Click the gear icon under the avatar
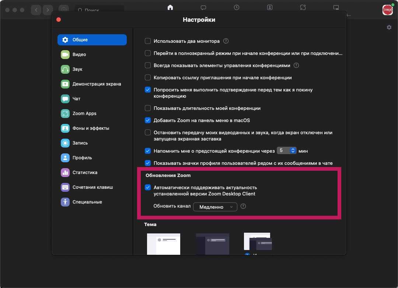This screenshot has height=288, width=398. [389, 27]
